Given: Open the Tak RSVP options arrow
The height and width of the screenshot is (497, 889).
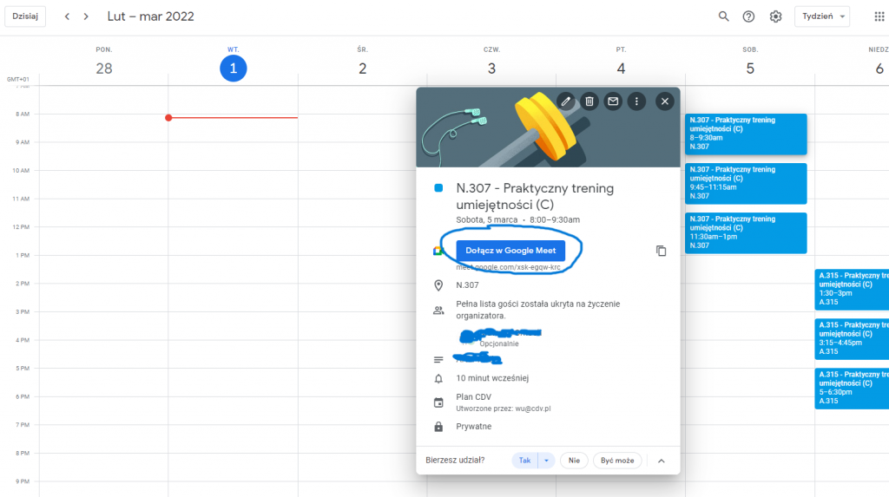Looking at the screenshot, I should pos(546,461).
